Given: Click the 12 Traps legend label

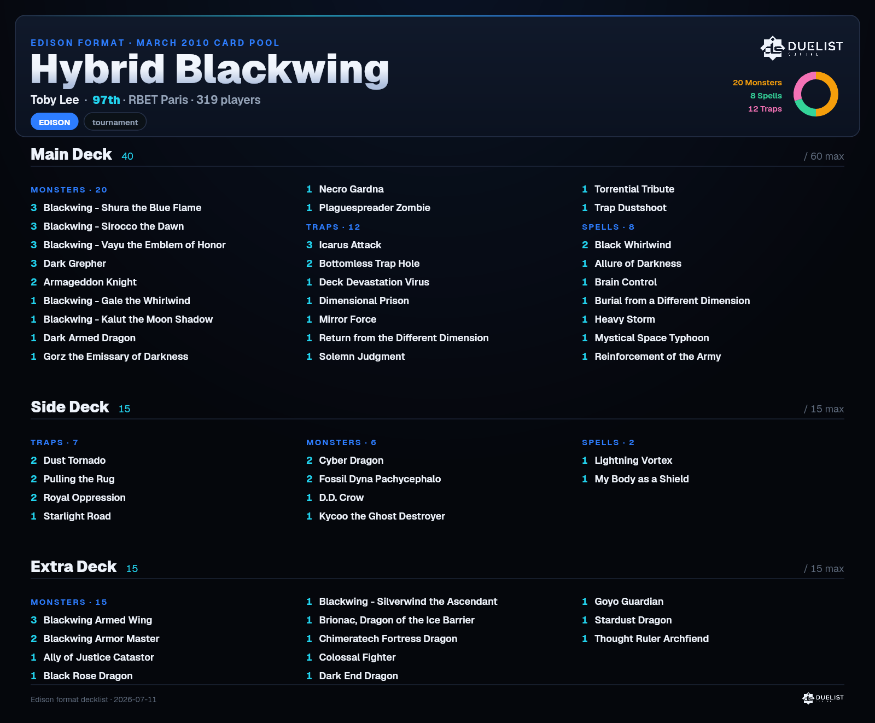Looking at the screenshot, I should [765, 109].
